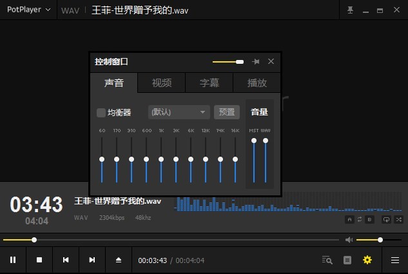Image resolution: width=408 pixels, height=274 pixels.
Task: Switch to the 字幕 tab
Action: click(209, 83)
